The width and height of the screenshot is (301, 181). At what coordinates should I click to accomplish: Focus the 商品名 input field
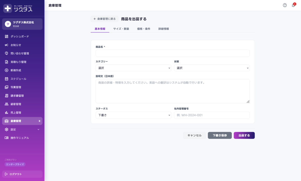coord(173,53)
